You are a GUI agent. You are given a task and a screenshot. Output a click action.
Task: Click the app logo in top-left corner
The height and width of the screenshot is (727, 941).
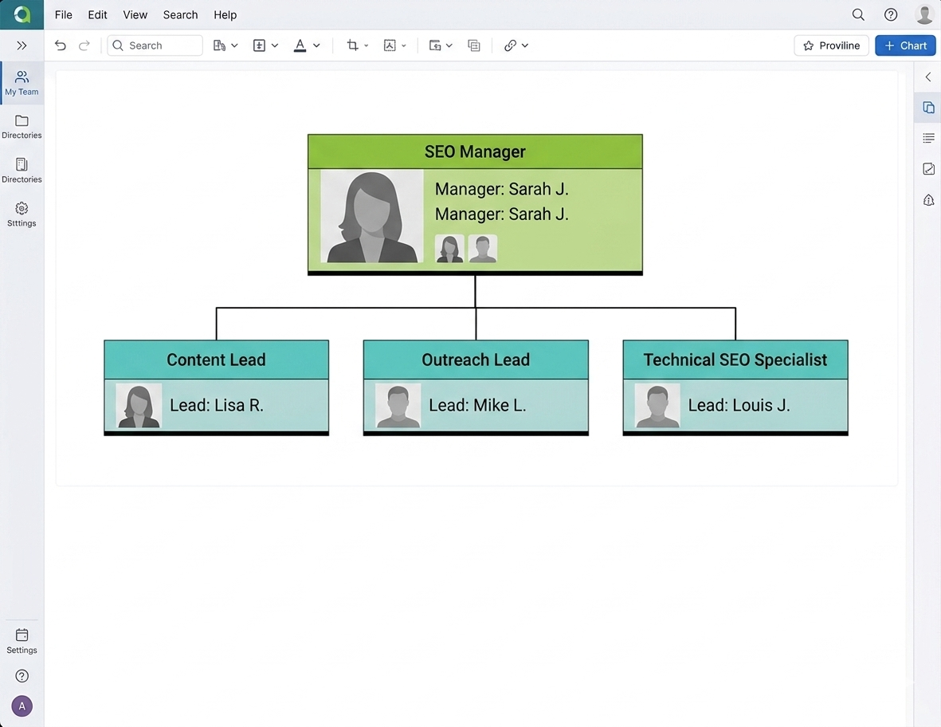pos(22,14)
